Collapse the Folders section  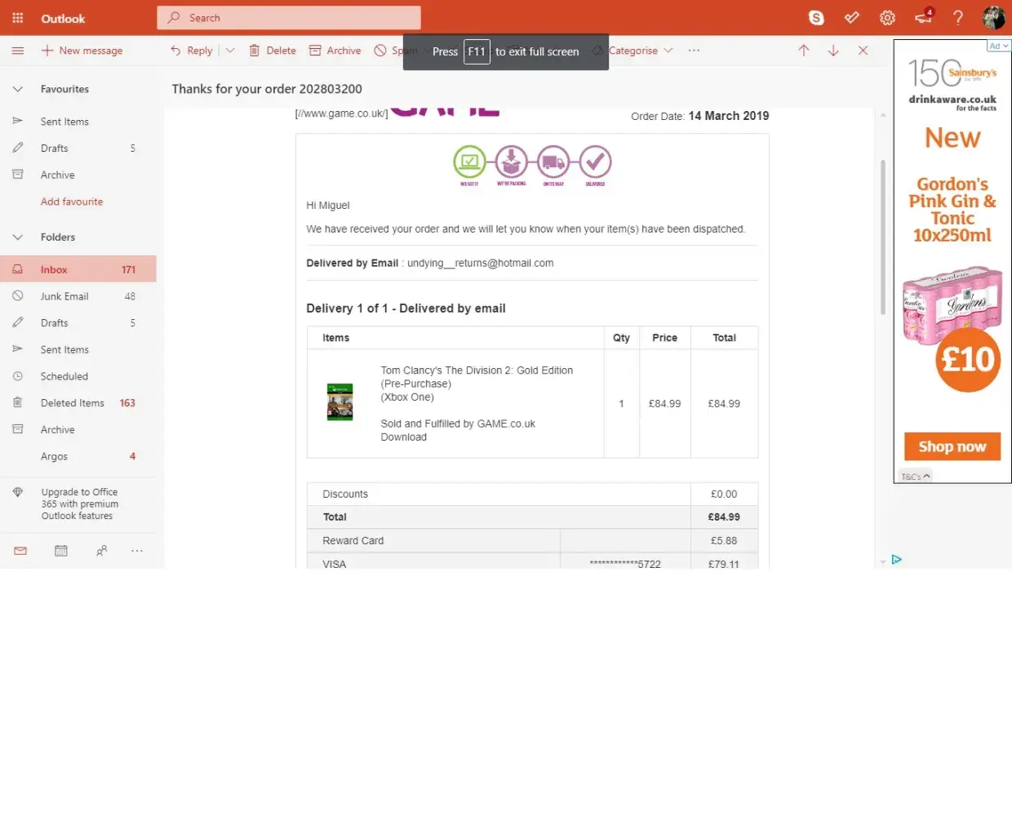point(18,237)
